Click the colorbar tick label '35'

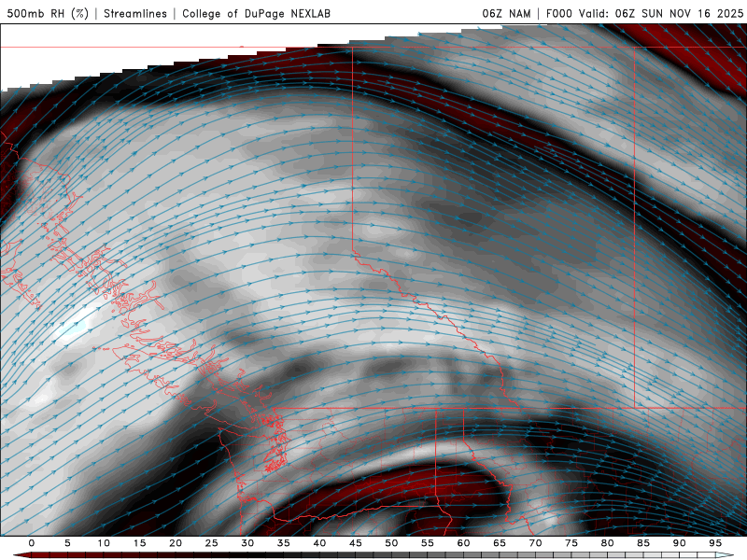(x=284, y=543)
